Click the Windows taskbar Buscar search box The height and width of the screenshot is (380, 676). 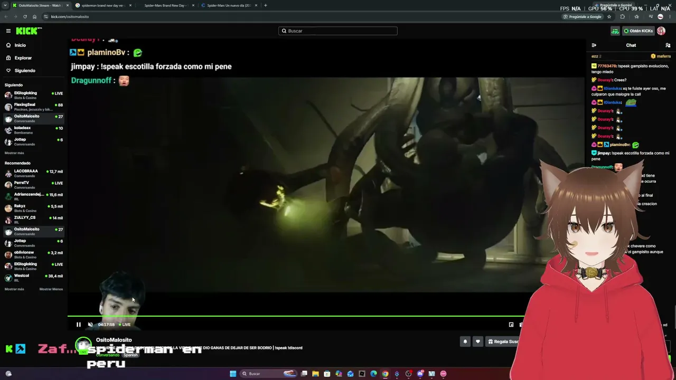(x=268, y=374)
